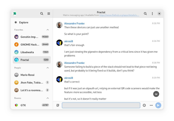The width and height of the screenshot is (174, 121).
Task: Collapse the Rooms section
Action: [x=48, y=98]
